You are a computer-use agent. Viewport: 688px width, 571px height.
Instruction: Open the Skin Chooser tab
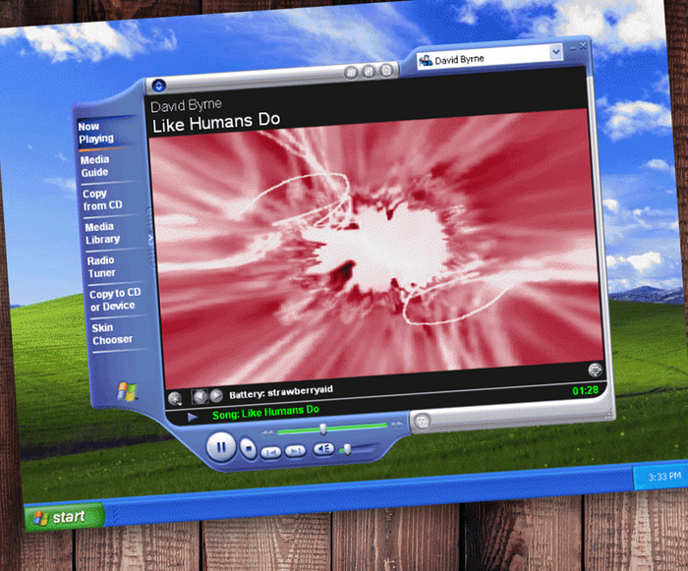(x=112, y=333)
